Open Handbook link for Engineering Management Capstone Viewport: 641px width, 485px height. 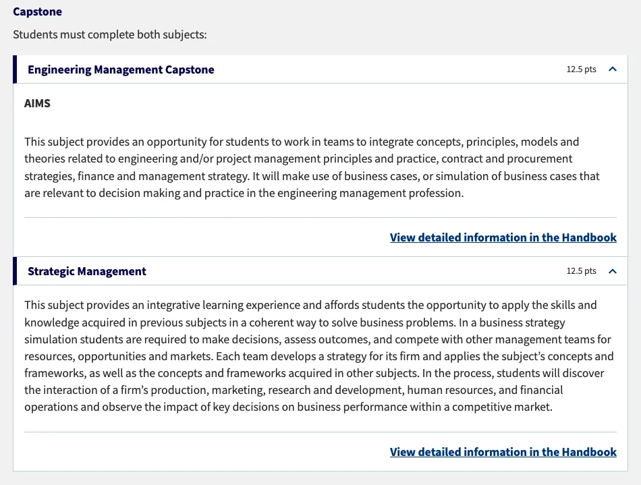(503, 237)
